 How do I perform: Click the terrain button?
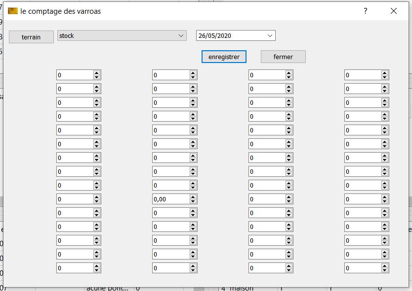[31, 37]
